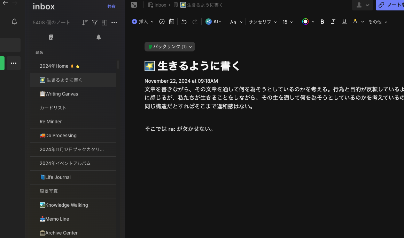This screenshot has height=238, width=404.
Task: Switch to the reminders bell tab
Action: tap(99, 37)
